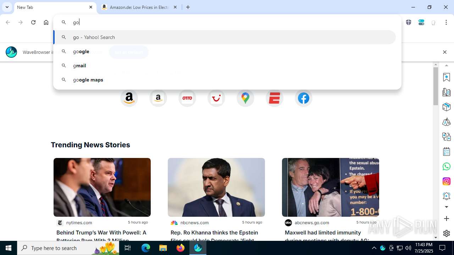Click the WaveBrowser taskbar icon
This screenshot has width=454, height=255.
[x=198, y=248]
